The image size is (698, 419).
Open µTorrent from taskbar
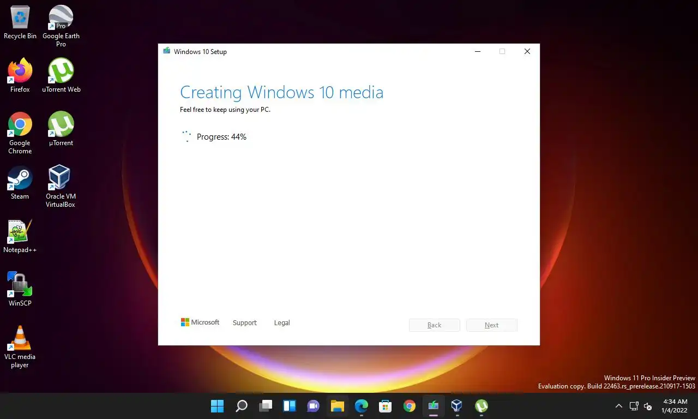point(481,406)
